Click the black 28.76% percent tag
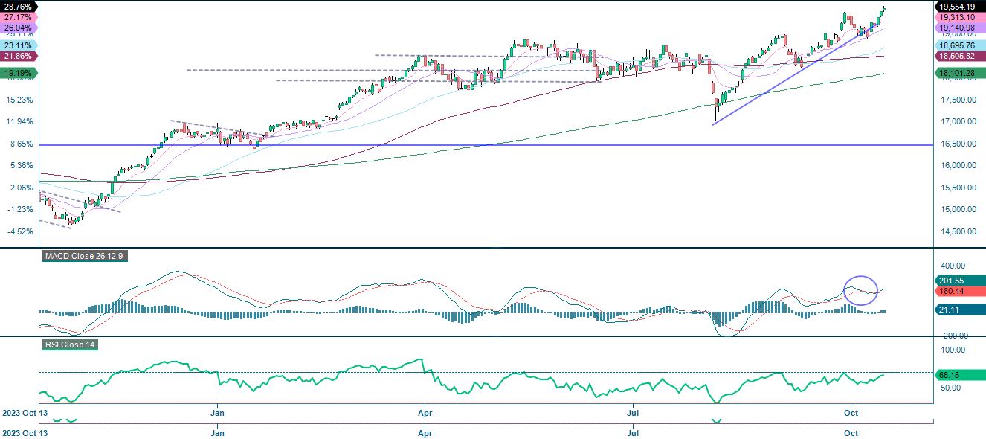 [18, 6]
